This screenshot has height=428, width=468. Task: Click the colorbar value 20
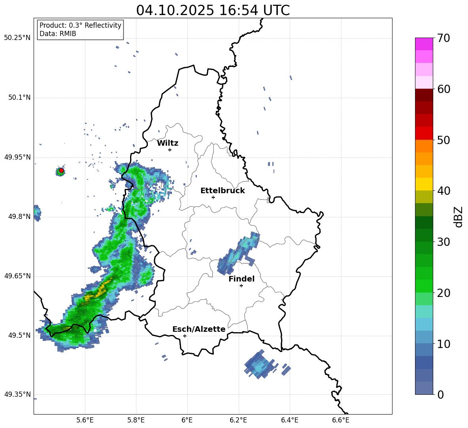443,293
